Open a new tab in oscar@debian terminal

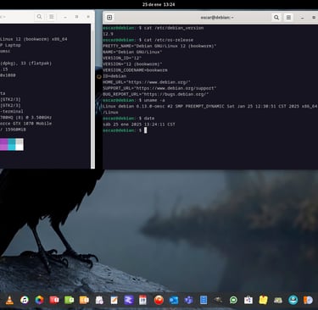tap(109, 18)
